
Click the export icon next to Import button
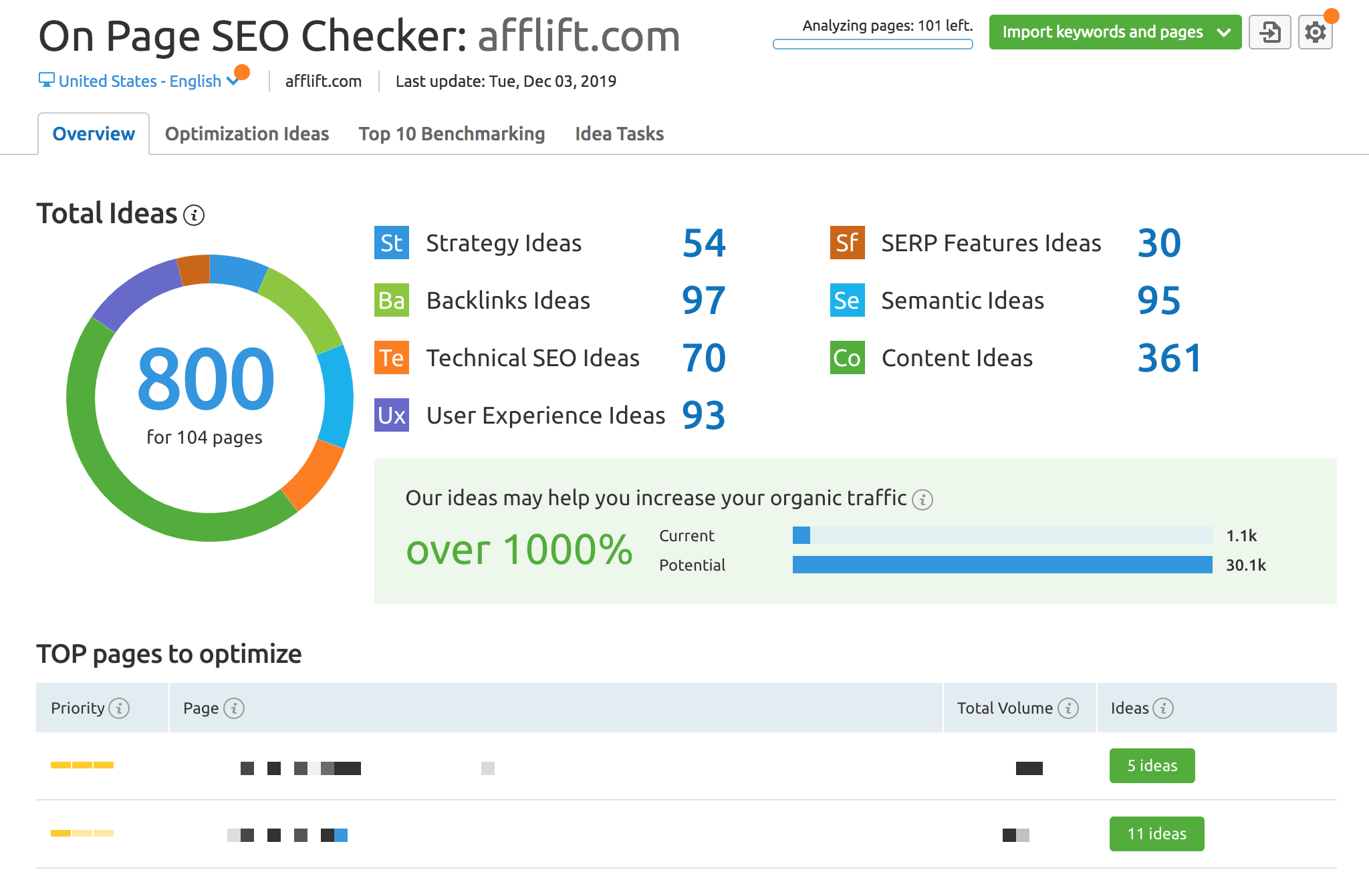1269,32
